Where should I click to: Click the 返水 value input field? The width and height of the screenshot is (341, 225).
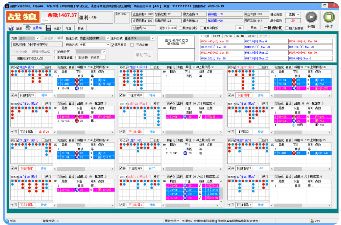click(x=173, y=27)
